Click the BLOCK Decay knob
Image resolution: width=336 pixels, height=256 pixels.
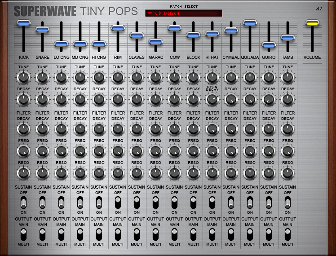coord(193,99)
